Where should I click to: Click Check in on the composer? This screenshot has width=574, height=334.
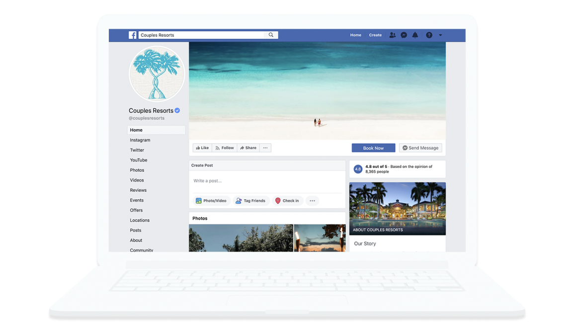pos(287,201)
